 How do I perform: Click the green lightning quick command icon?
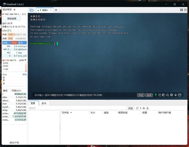[156, 95]
